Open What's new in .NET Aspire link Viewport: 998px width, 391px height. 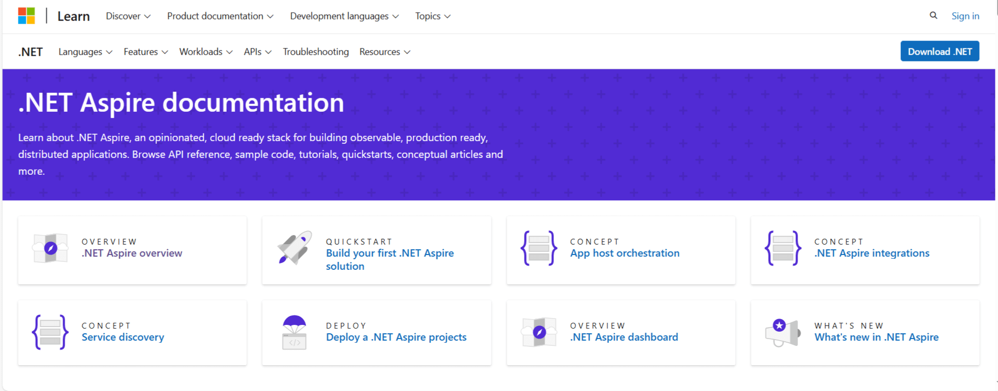(876, 337)
